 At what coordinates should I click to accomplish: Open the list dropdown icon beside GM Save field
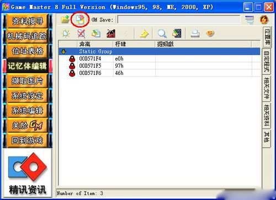[x=249, y=20]
